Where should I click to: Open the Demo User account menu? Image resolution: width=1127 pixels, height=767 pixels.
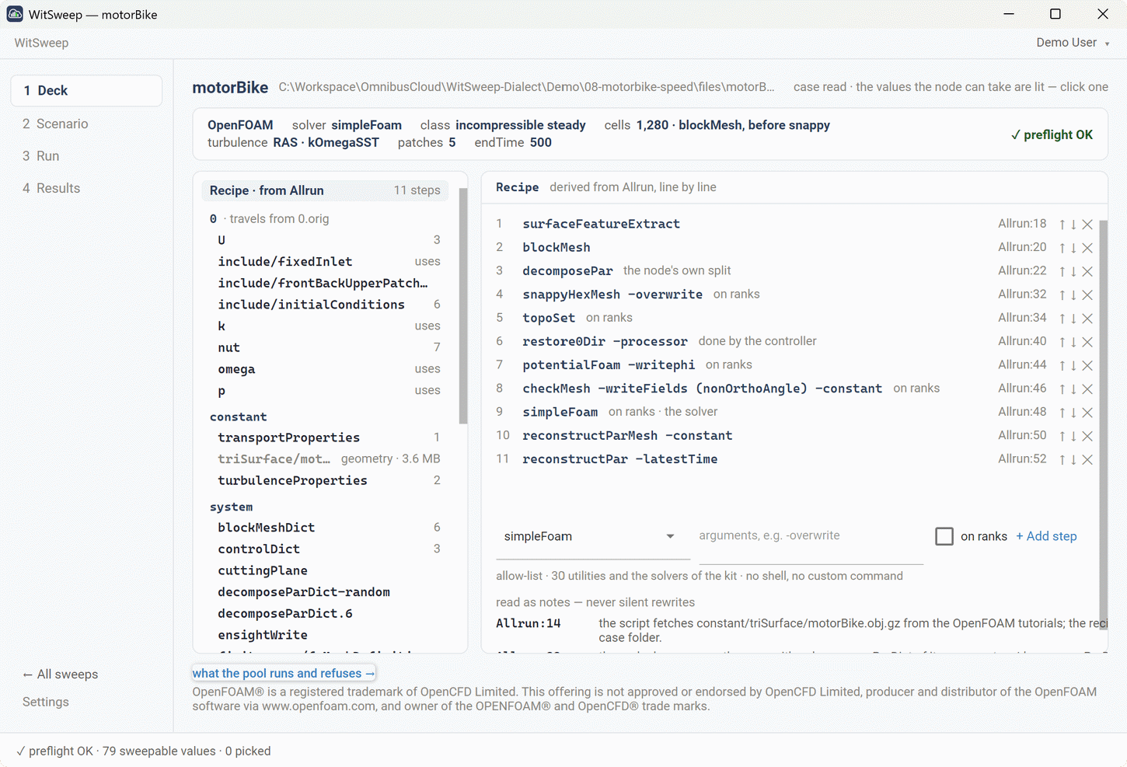[x=1073, y=43]
